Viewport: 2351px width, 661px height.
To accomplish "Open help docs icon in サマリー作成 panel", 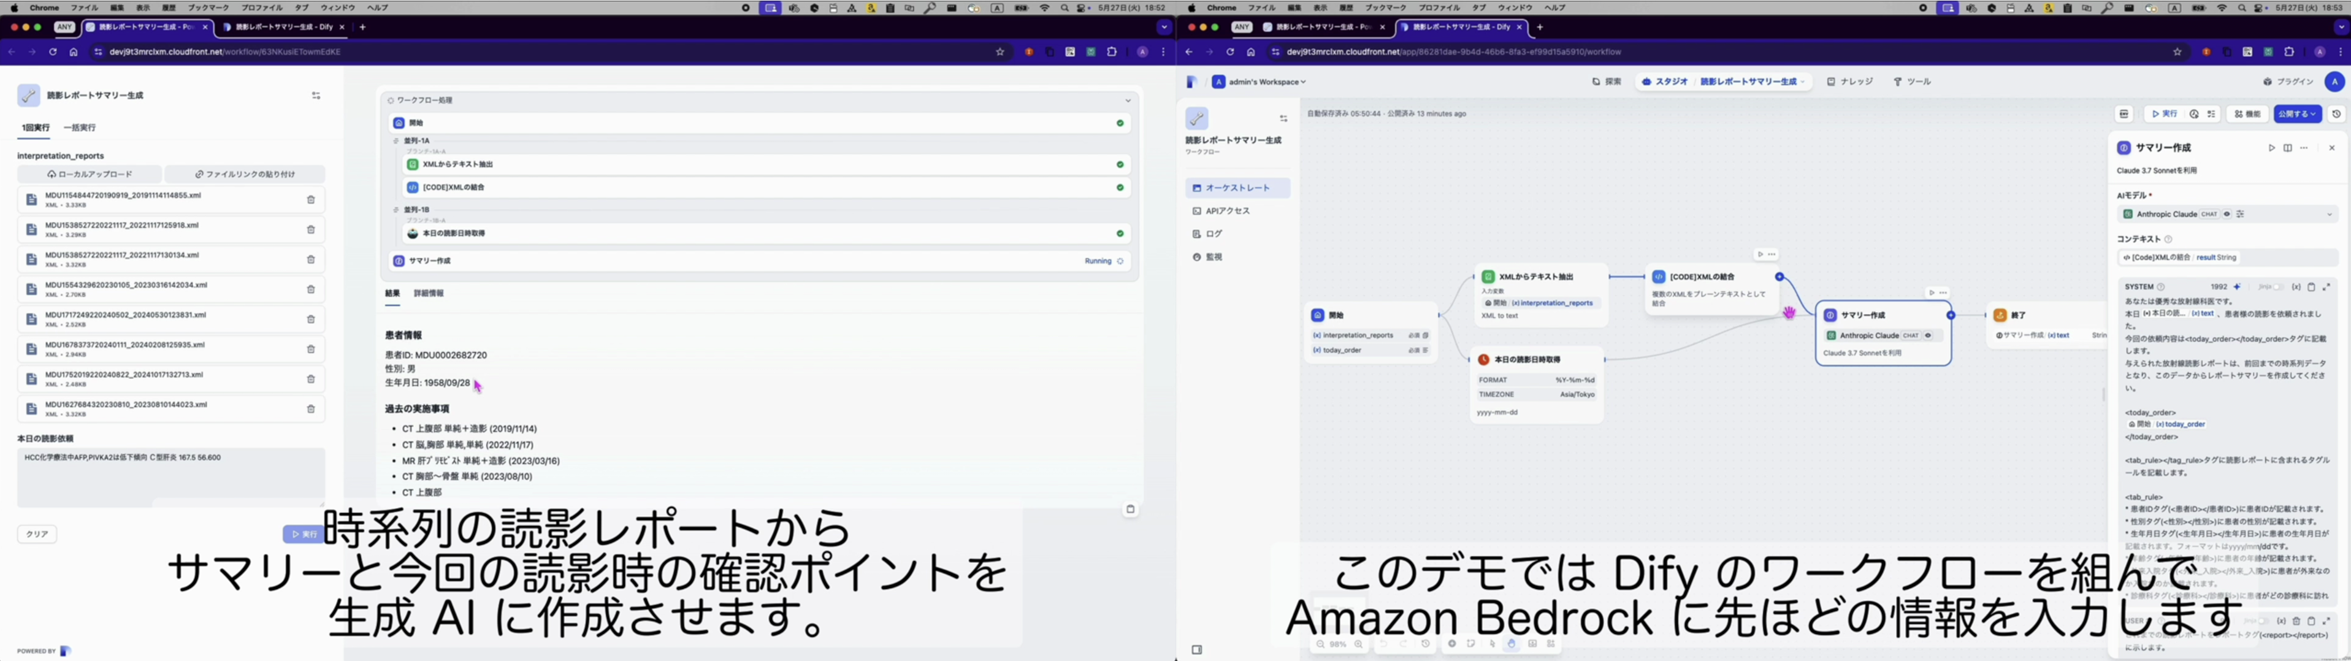I will [x=2288, y=148].
